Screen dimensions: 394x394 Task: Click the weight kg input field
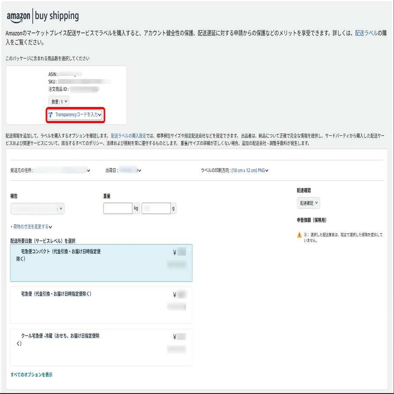118,208
